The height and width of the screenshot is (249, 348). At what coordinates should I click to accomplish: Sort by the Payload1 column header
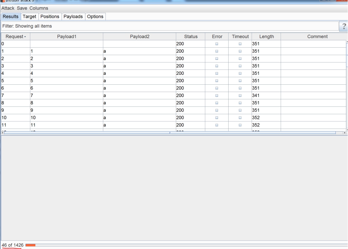coord(67,36)
